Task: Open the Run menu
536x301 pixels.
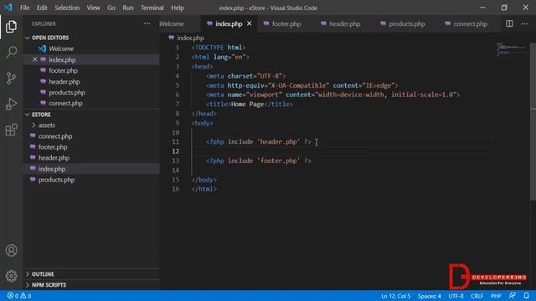Action: pos(128,8)
